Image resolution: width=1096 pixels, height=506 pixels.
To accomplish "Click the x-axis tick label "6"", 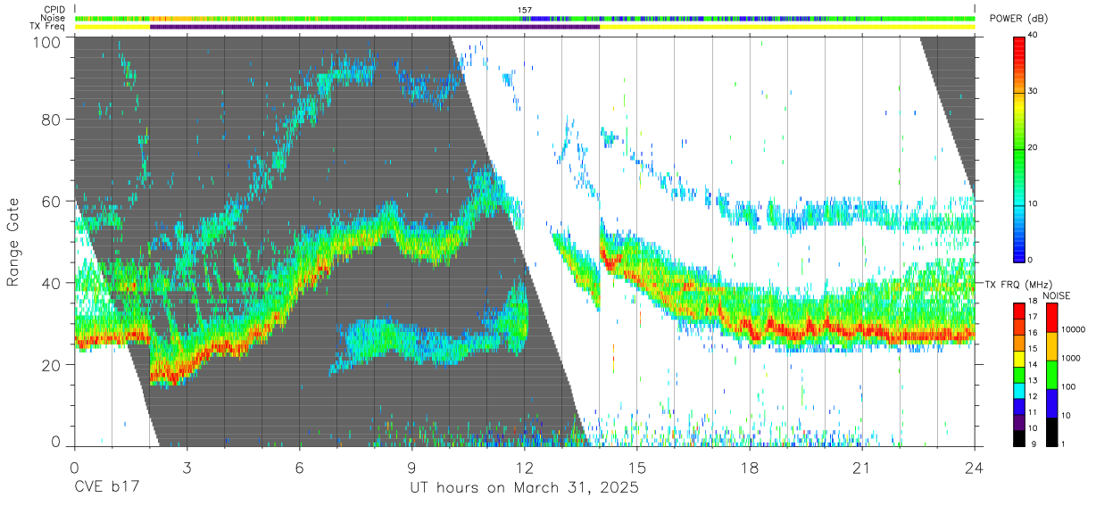I will point(300,469).
